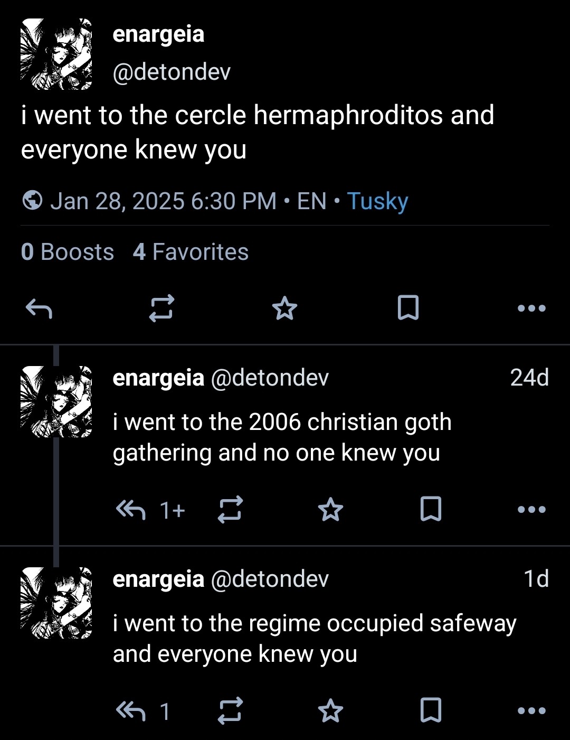The width and height of the screenshot is (570, 740).
Task: Favorite the christian goth gathering post
Action: pyautogui.click(x=331, y=510)
